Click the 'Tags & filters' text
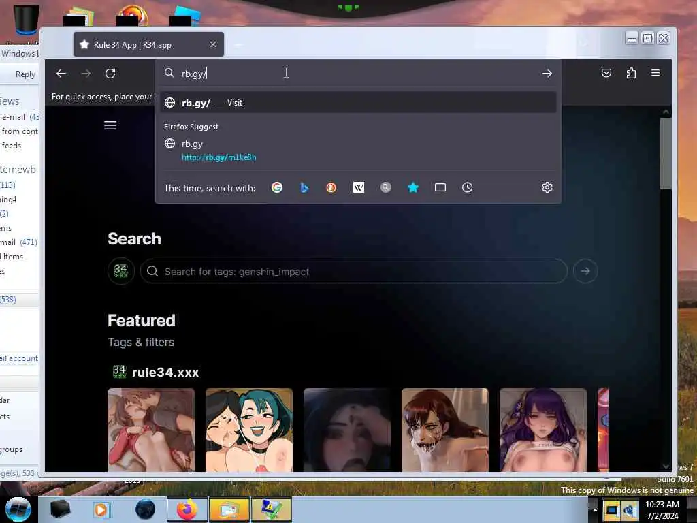This screenshot has height=523, width=697. [x=141, y=342]
